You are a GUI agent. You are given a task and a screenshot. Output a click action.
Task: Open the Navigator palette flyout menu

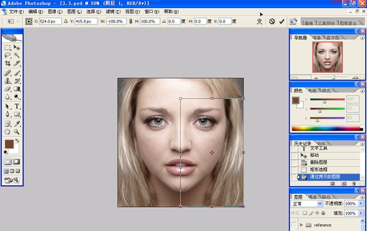[362, 38]
